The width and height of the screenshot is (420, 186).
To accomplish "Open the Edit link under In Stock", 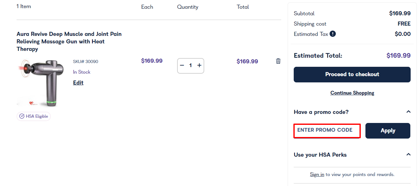I will pyautogui.click(x=78, y=83).
